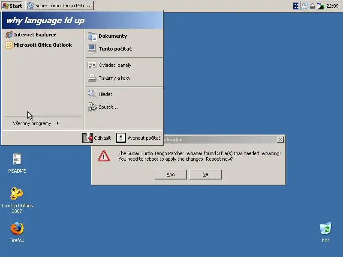343x257 pixels.
Task: Expand Všechny programy submenu
Action: 36,123
